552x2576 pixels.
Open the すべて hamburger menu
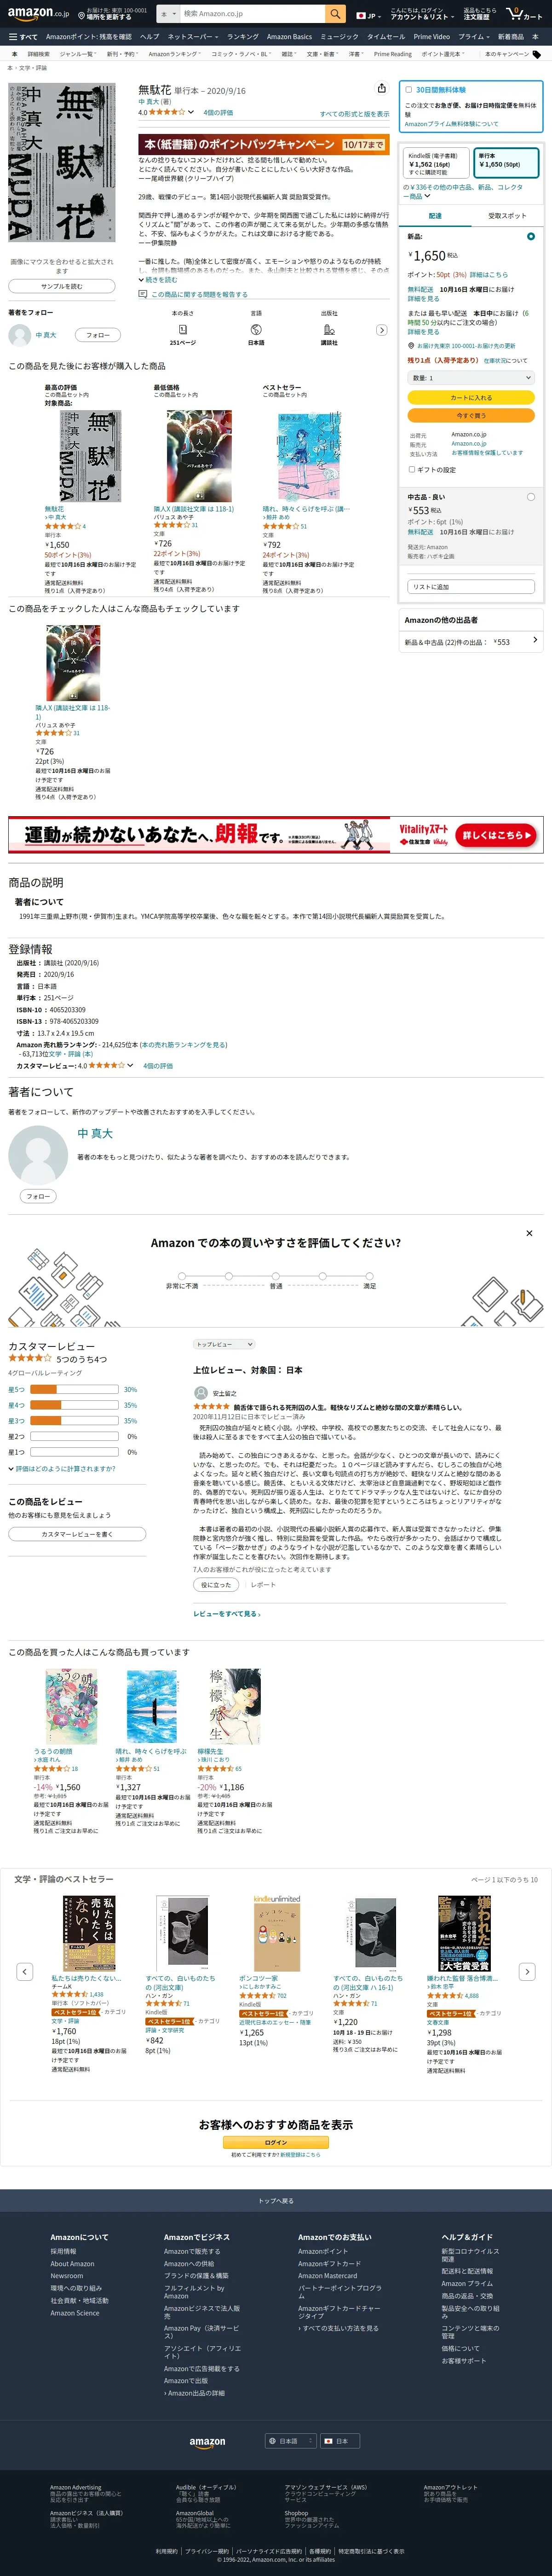click(23, 36)
